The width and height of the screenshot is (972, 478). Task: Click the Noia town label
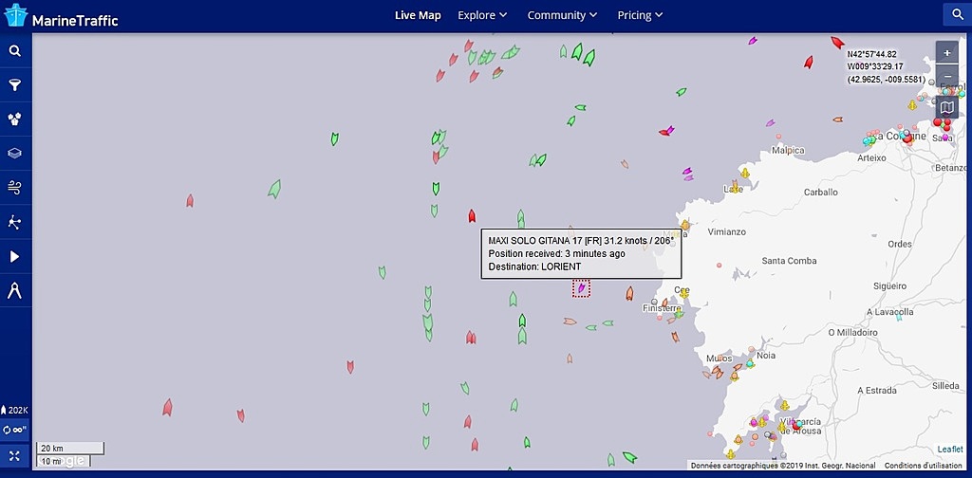pos(766,356)
